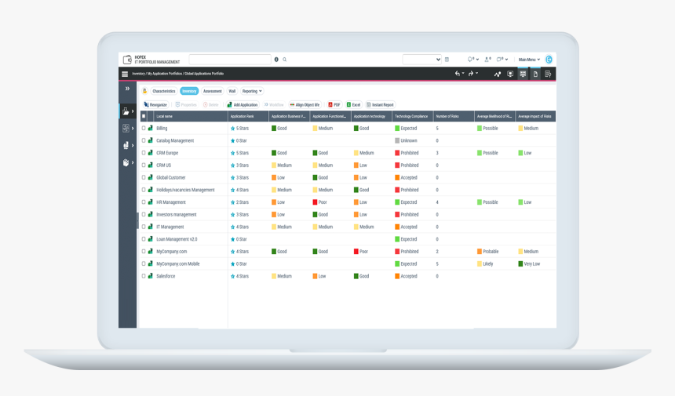Viewport: 675px width, 396px height.
Task: Click the HOPEX wallet logo icon
Action: point(127,60)
